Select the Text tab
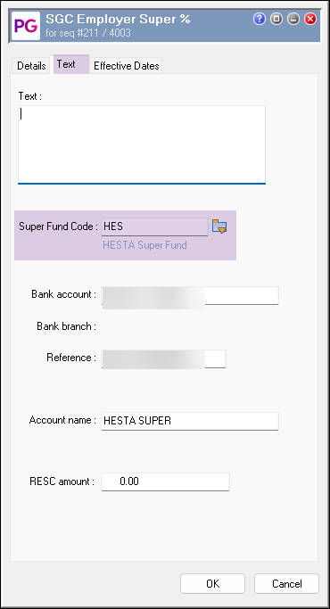Image resolution: width=330 pixels, height=609 pixels. point(71,64)
